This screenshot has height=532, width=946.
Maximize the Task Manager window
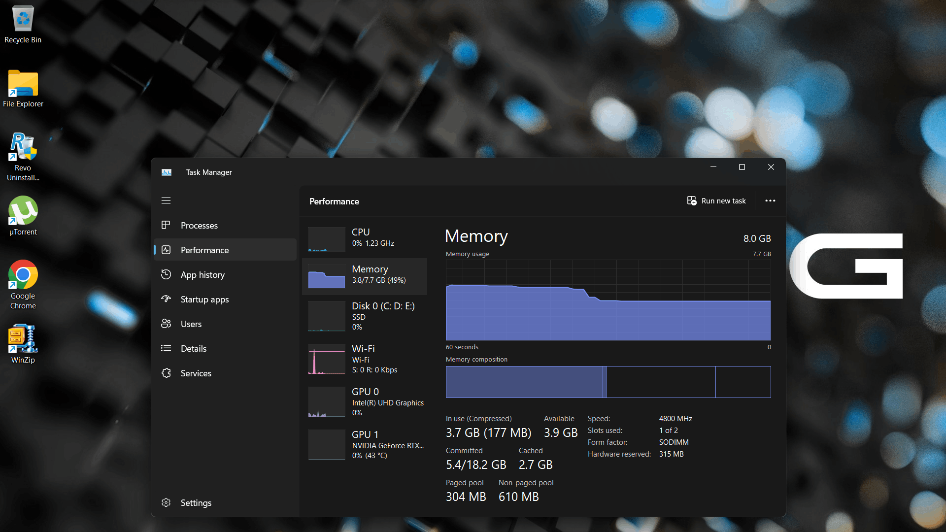coord(742,167)
